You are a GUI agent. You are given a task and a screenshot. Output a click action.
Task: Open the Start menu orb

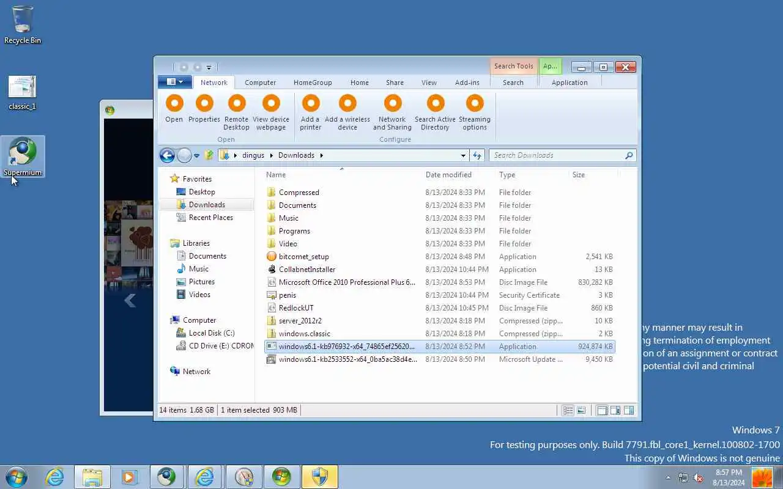point(17,477)
